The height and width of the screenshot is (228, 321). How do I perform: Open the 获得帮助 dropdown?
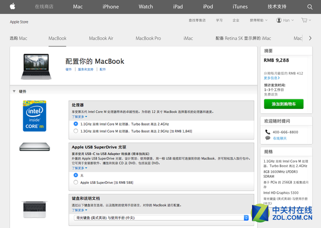click(259, 20)
